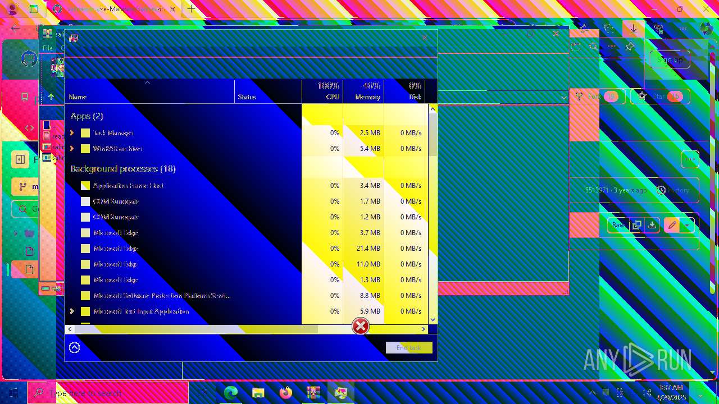Viewport: 719px width, 404px height.
Task: Open the Windows Start menu
Action: (x=13, y=393)
